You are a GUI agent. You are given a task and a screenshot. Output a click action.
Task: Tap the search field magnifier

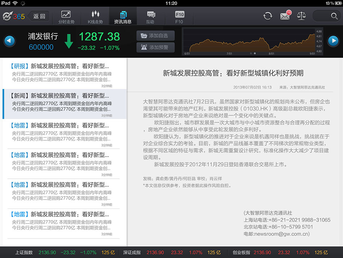pos(334,16)
